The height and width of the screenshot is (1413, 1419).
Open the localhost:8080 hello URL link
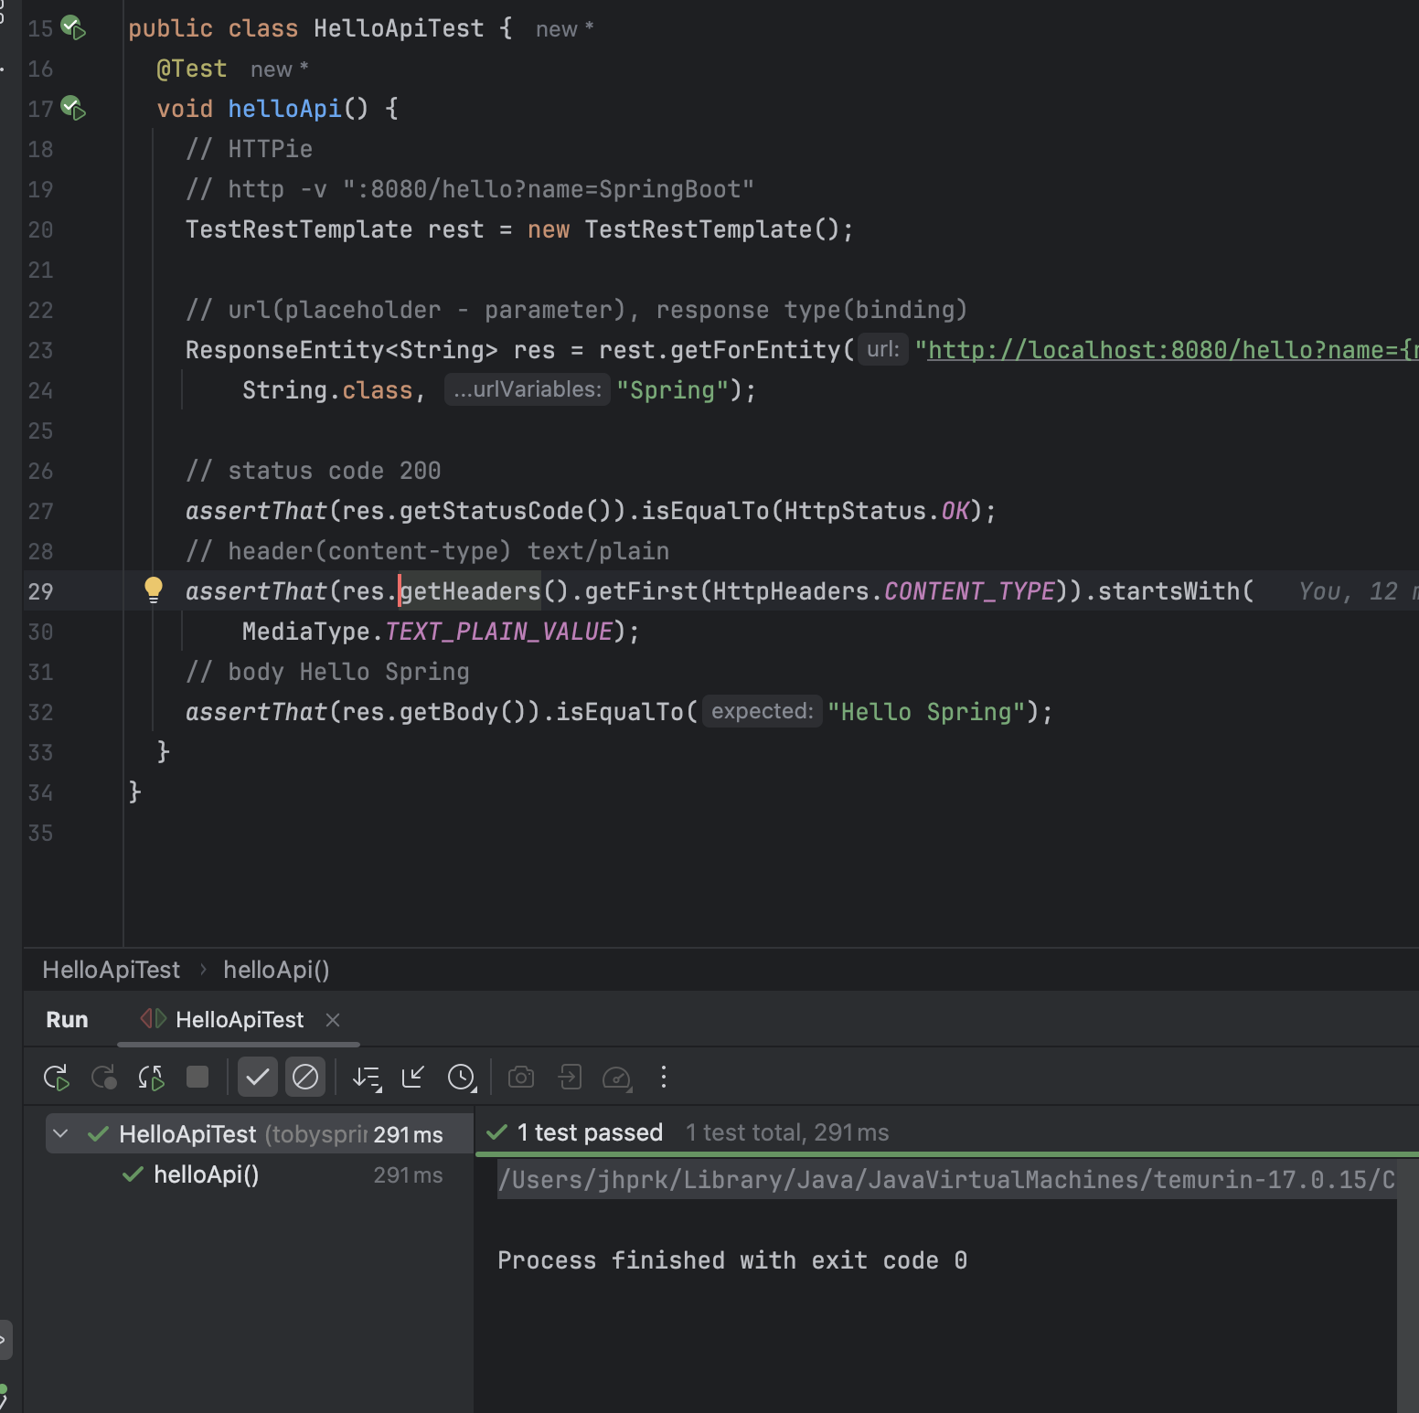1173,350
